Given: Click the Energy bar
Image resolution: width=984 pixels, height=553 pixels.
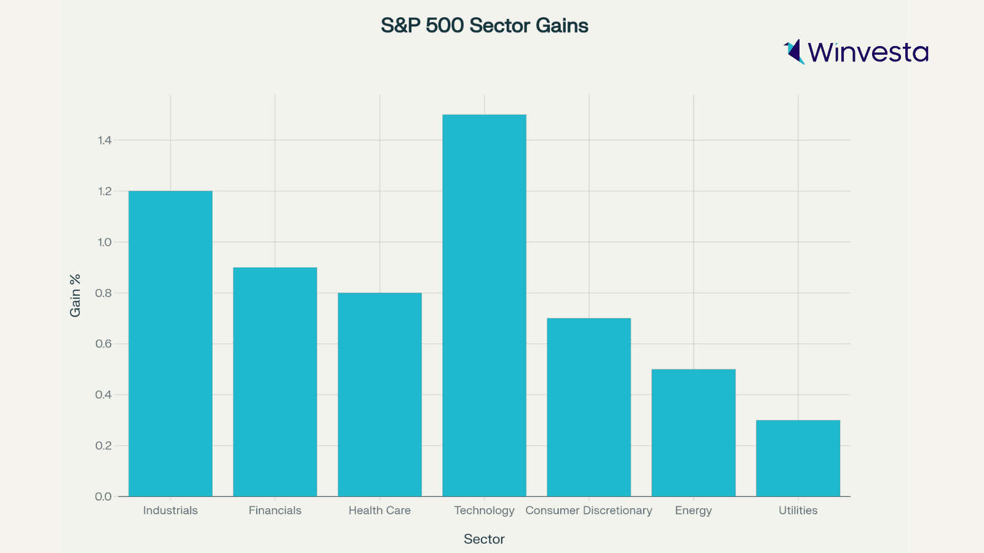Looking at the screenshot, I should coord(693,433).
